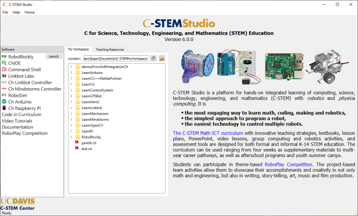Expand the LearnLinkbot node arrow

click(71, 108)
